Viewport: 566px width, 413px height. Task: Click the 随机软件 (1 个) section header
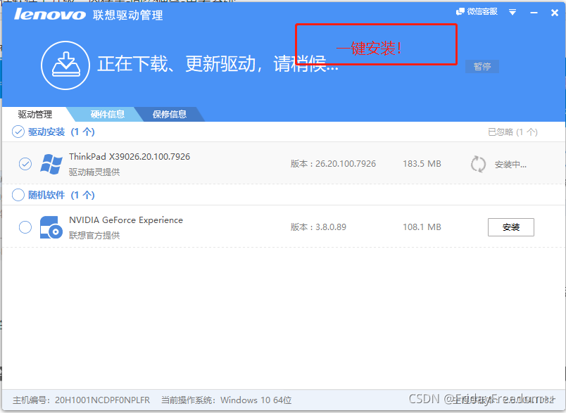(61, 195)
